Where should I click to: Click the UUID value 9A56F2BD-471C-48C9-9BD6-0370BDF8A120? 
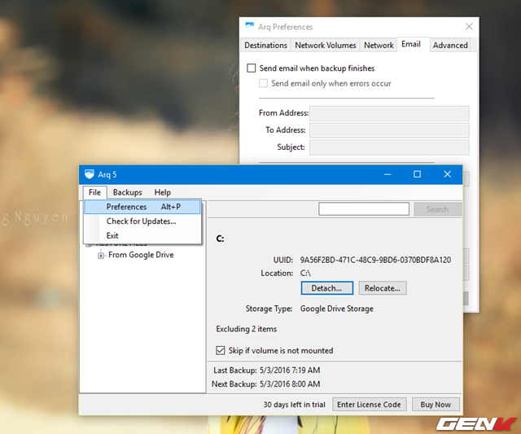click(375, 260)
